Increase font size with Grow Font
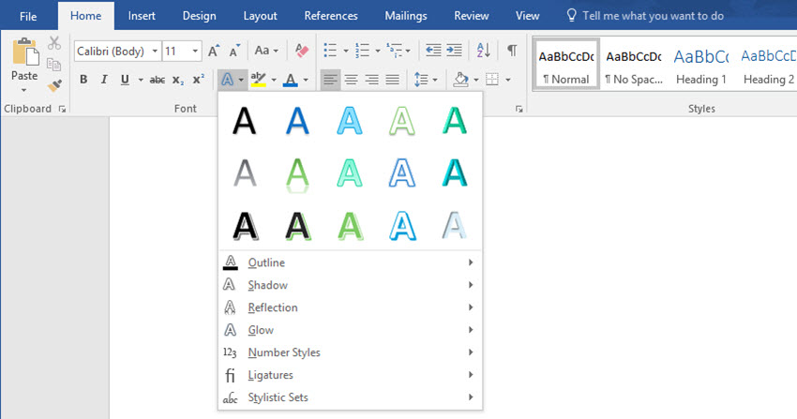797x419 pixels. click(214, 51)
